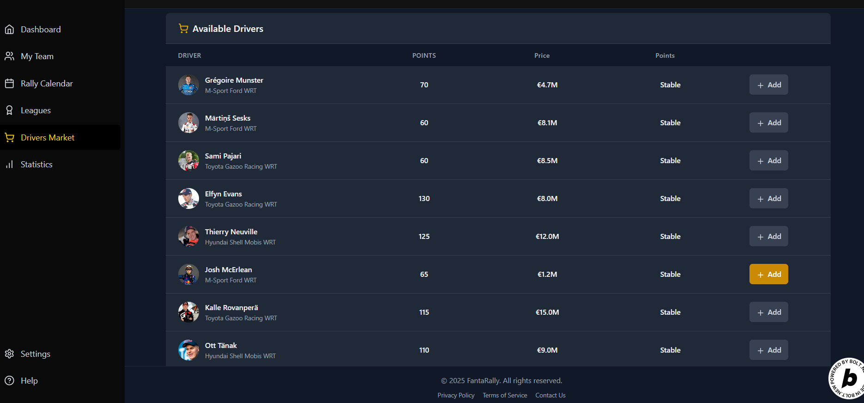This screenshot has height=403, width=864.
Task: Open Help from sidebar
Action: tap(60, 381)
